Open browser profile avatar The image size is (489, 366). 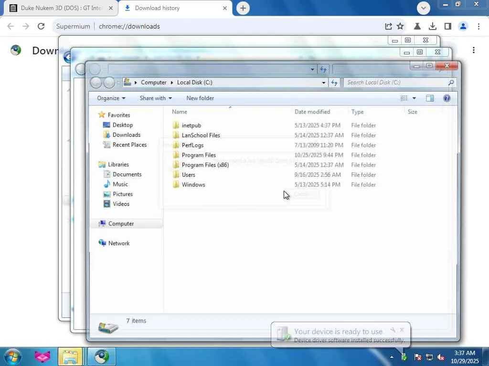(463, 26)
